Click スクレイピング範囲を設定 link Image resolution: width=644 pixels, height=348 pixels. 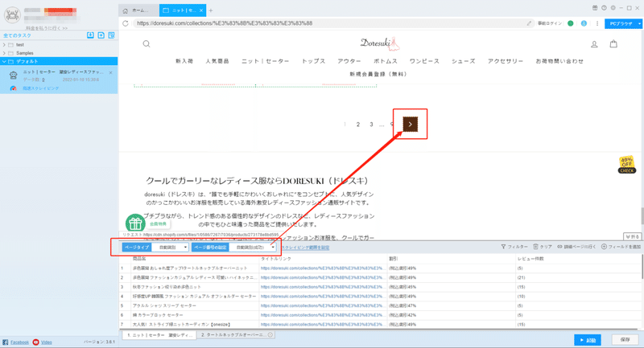pyautogui.click(x=305, y=248)
